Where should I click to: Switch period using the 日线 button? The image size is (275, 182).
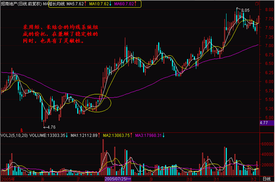coord(267,179)
